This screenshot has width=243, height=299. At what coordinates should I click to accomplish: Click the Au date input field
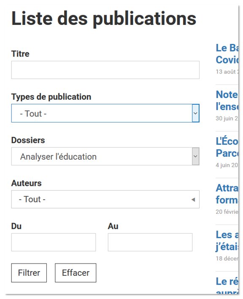pyautogui.click(x=150, y=242)
